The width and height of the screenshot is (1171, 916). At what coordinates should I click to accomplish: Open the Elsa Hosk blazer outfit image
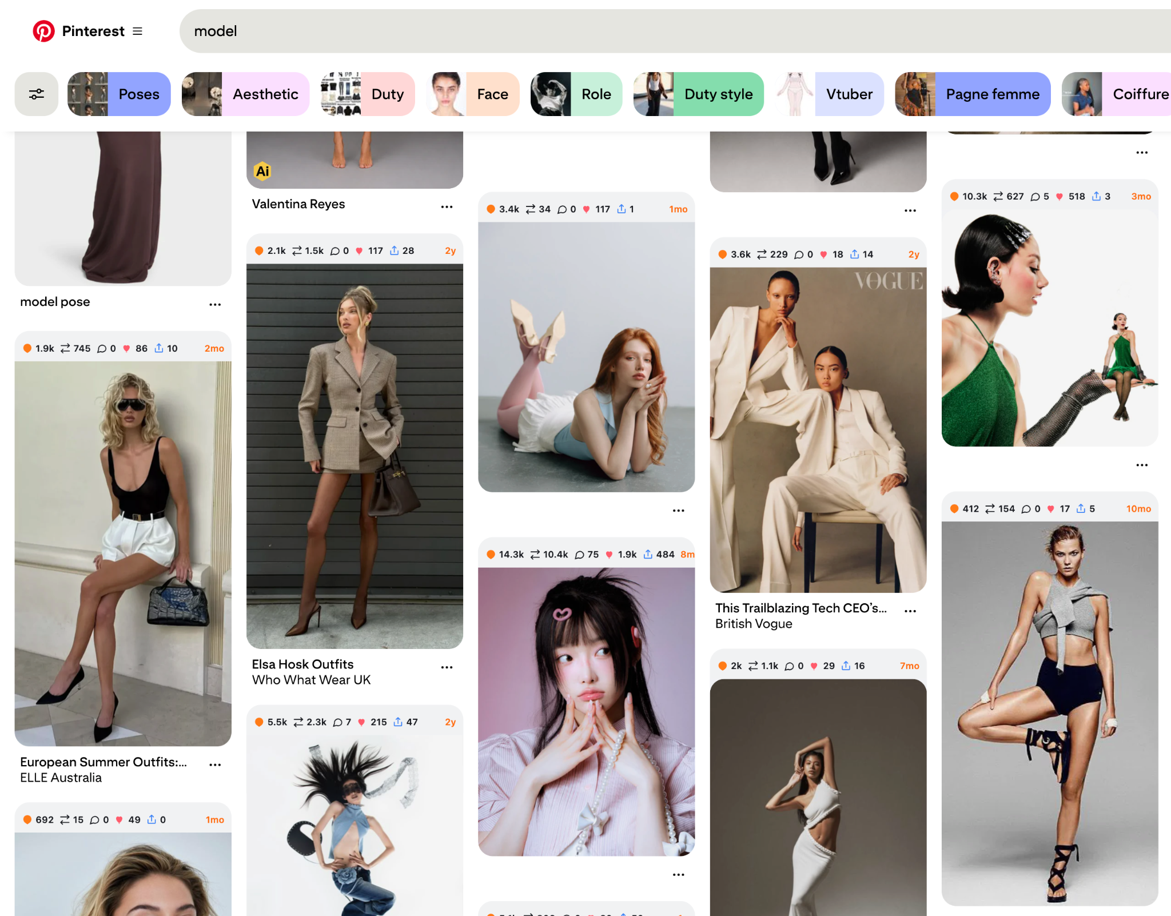(355, 456)
